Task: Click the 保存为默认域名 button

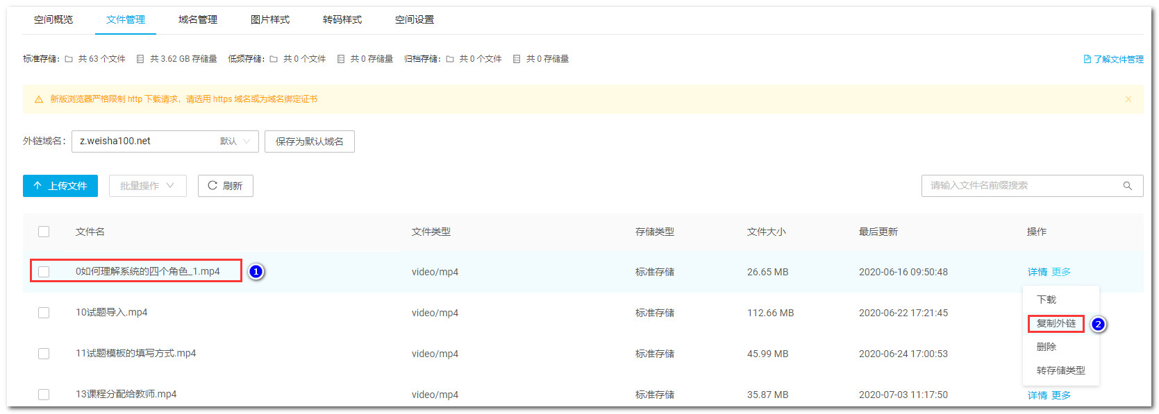Action: (309, 141)
